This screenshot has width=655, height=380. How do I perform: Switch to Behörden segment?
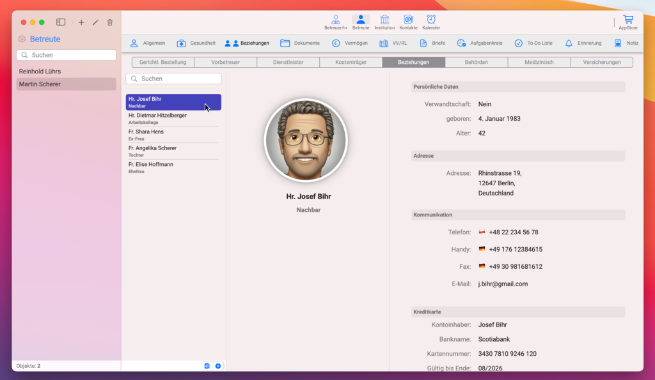click(476, 62)
